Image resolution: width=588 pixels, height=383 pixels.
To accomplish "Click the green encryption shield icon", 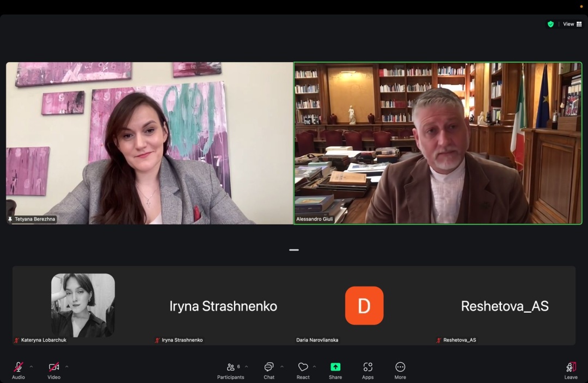I will tap(550, 24).
